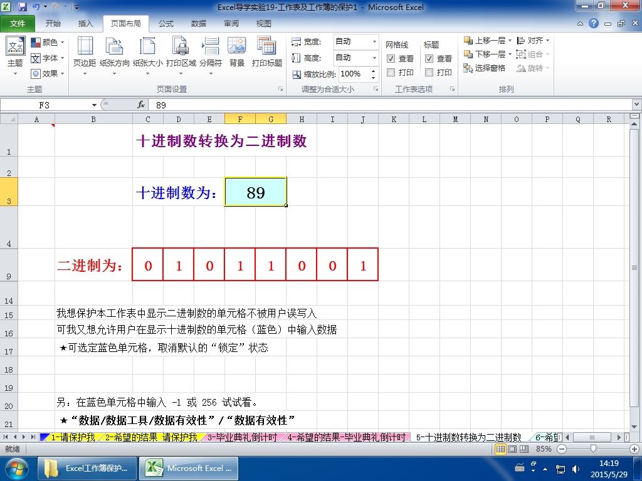Screen dimensions: 642x481
Task: Switch to the Data (数据) tab
Action: pyautogui.click(x=199, y=24)
